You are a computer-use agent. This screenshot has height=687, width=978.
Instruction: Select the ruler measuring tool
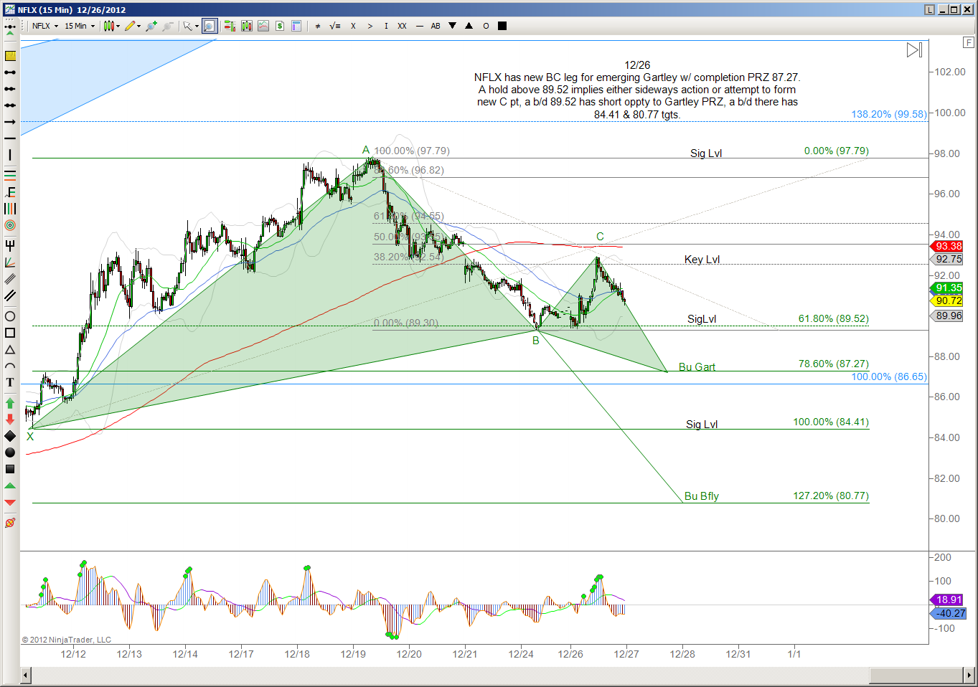(x=10, y=55)
